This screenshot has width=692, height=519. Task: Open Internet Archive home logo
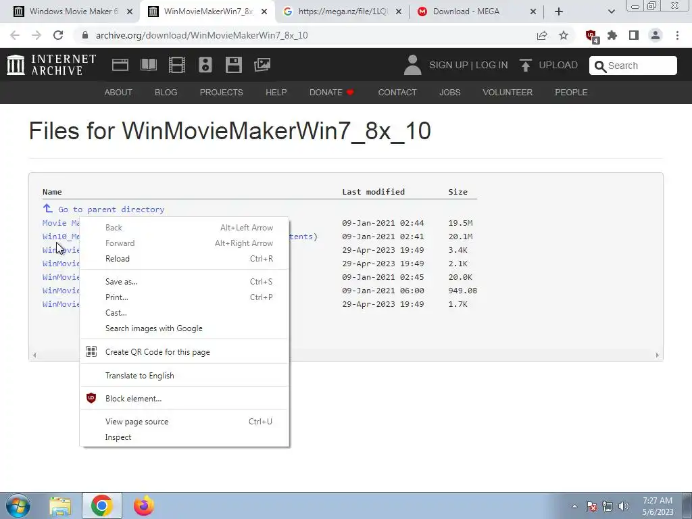pyautogui.click(x=51, y=65)
